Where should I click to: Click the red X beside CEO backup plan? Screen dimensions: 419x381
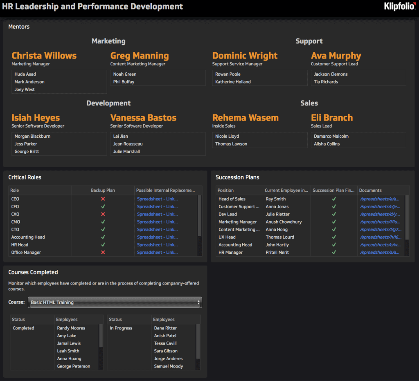pyautogui.click(x=103, y=199)
